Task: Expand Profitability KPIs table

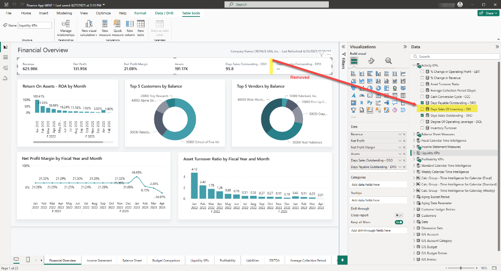Action: 414,159
